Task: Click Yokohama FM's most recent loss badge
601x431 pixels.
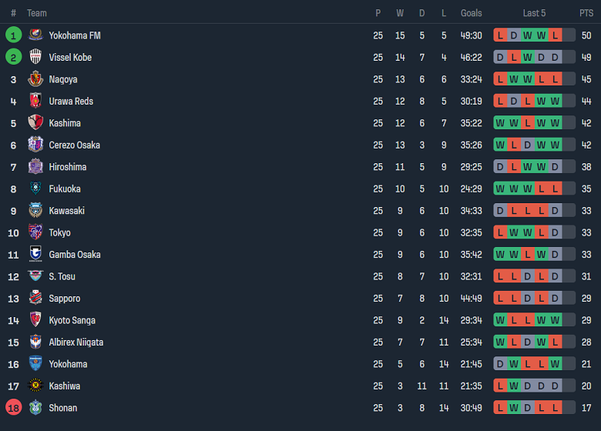Action: tap(555, 35)
